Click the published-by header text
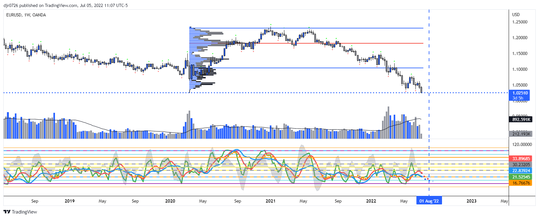Screen dimensions: 539x218 coord(66,5)
